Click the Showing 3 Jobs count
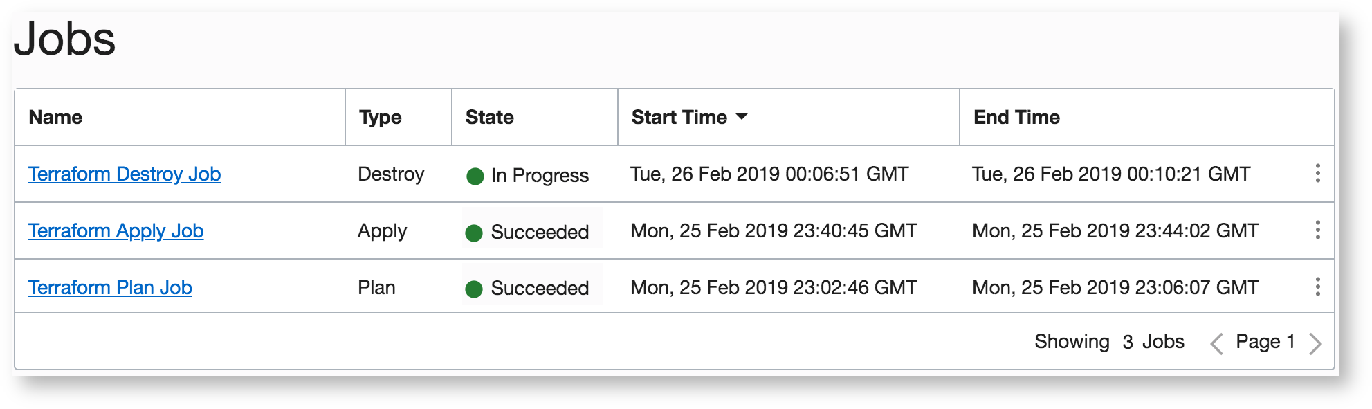Viewport: 1372px width, 409px height. [1109, 342]
